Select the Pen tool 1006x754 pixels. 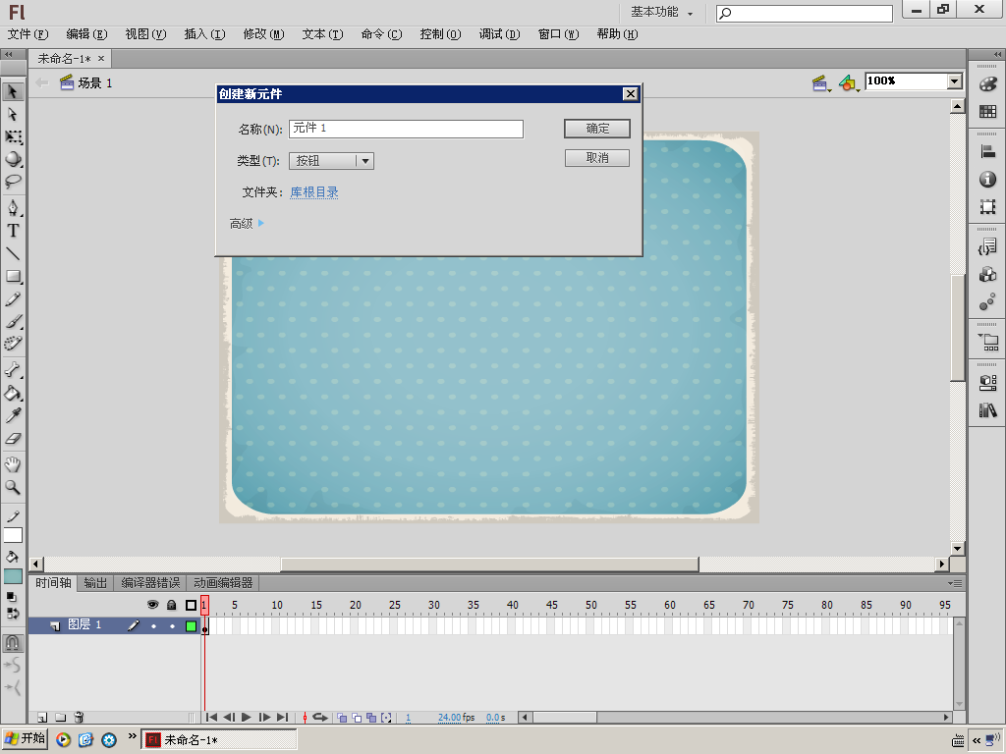pyautogui.click(x=13, y=208)
